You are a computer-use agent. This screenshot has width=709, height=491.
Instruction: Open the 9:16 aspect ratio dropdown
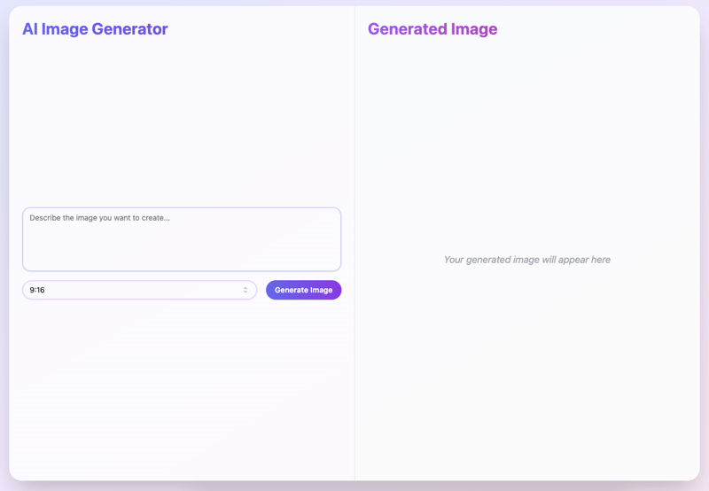tap(140, 290)
